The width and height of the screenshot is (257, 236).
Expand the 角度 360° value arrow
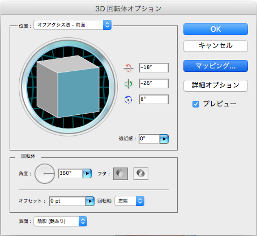pos(87,174)
